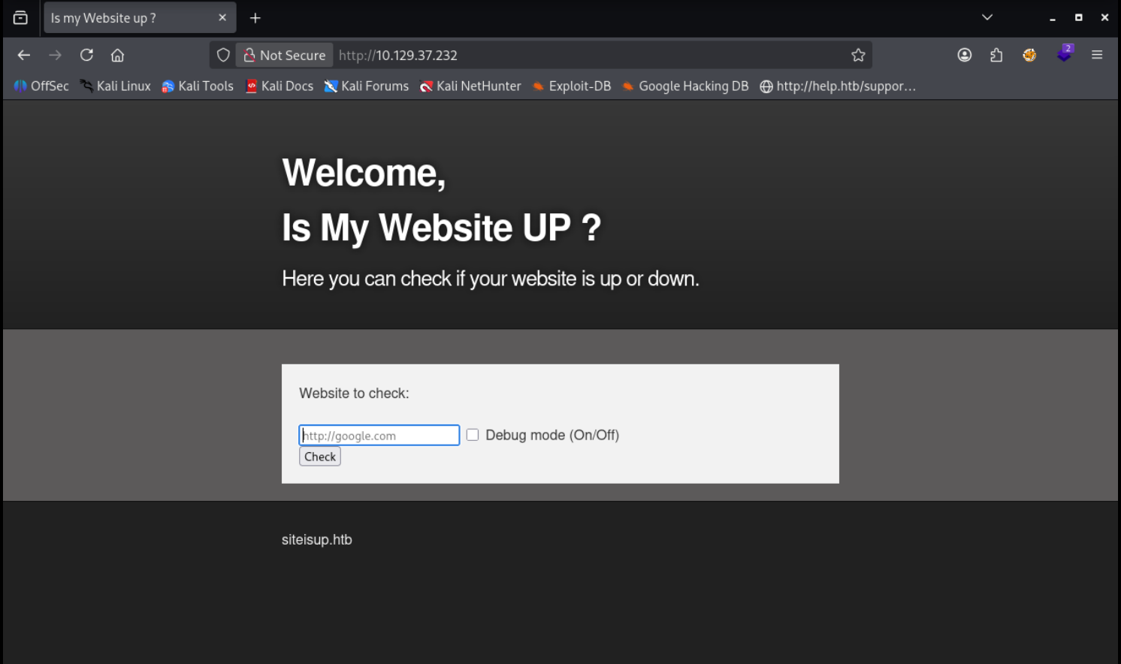Open the extensions puzzle icon
Screen dimensions: 1121x664
[996, 55]
